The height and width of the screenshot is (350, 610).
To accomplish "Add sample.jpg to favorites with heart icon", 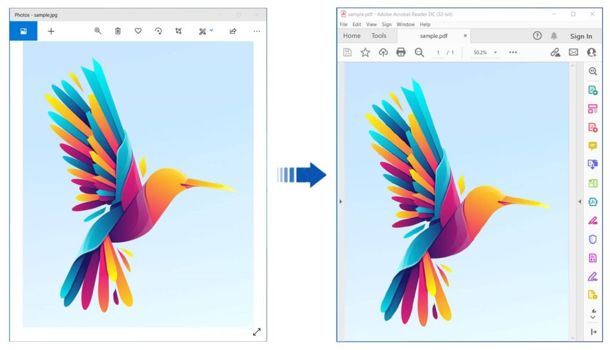I will [x=138, y=31].
